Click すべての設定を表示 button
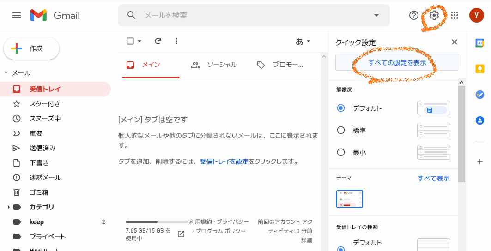Screen dimensions: 491x251 (x=397, y=63)
